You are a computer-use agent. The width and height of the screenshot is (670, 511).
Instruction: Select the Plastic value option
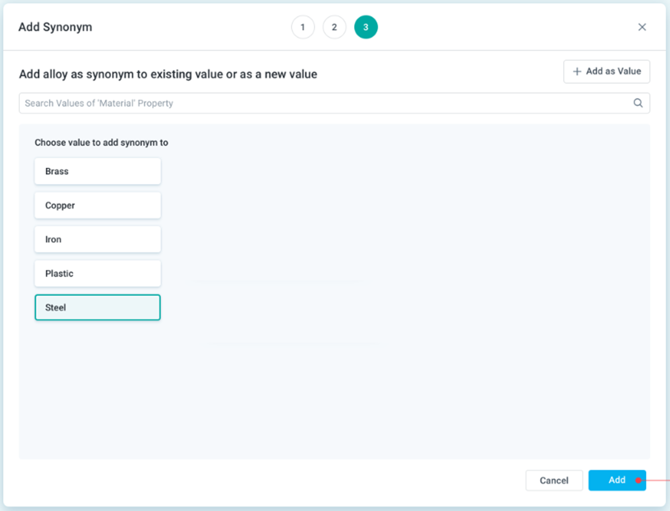click(x=98, y=274)
